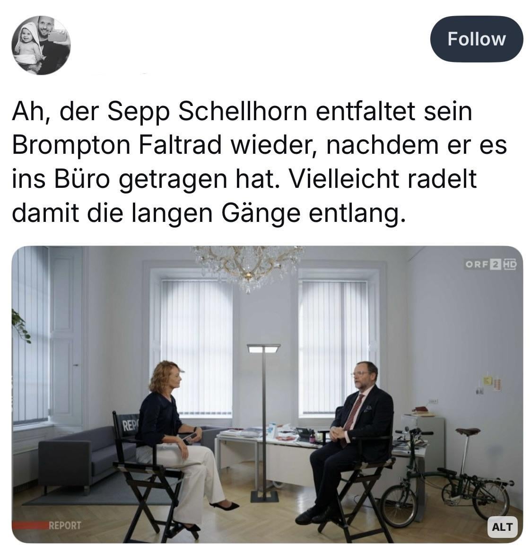This screenshot has height=554, width=531.
Task: Click the ORF 2 HD logo watermark
Action: (490, 264)
